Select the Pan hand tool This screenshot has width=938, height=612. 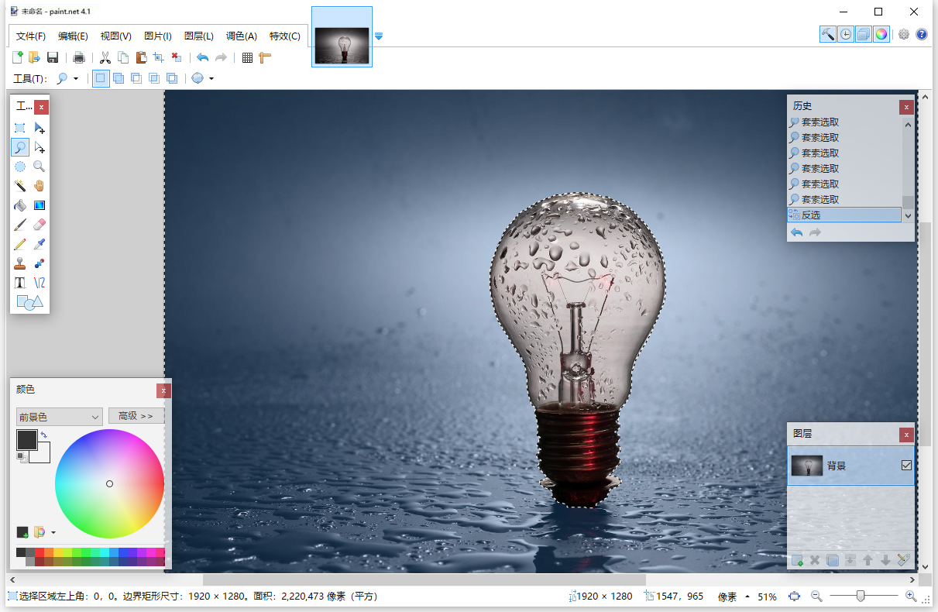point(40,186)
